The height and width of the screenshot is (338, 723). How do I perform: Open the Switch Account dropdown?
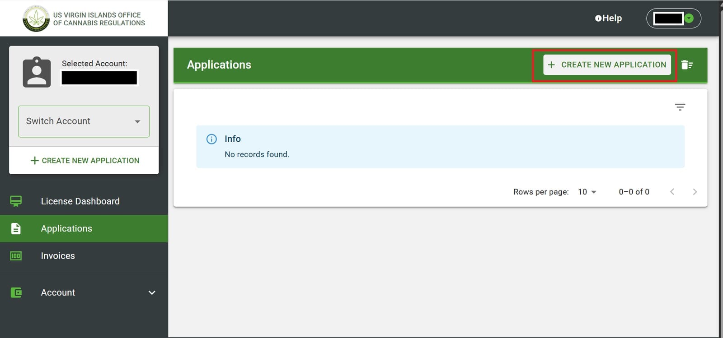[84, 121]
